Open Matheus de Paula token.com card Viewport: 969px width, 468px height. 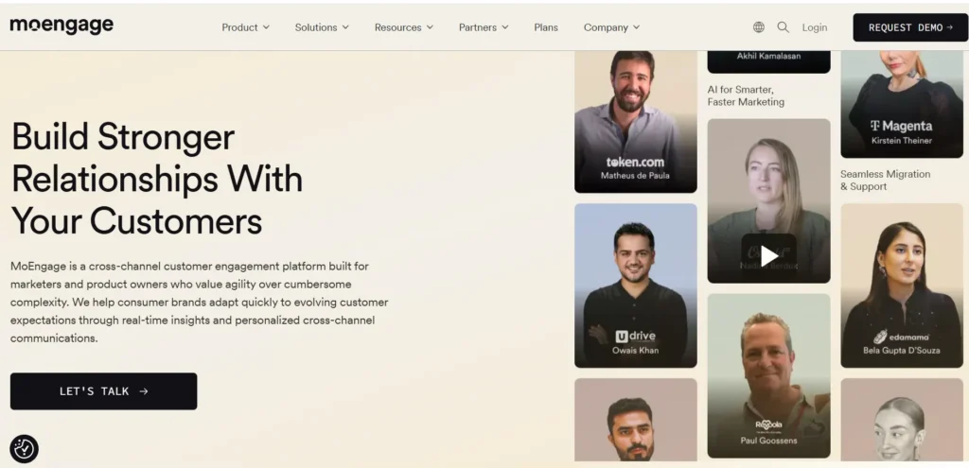635,122
